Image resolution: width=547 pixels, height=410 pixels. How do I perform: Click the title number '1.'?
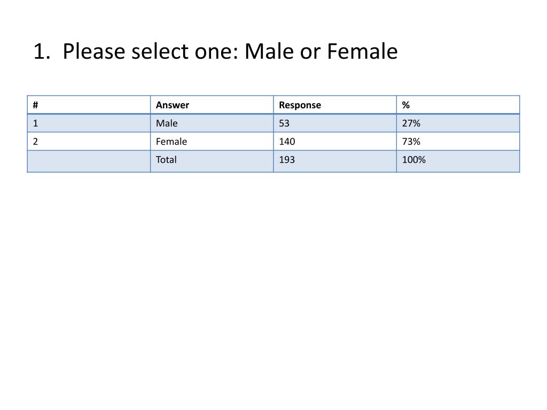(x=42, y=52)
